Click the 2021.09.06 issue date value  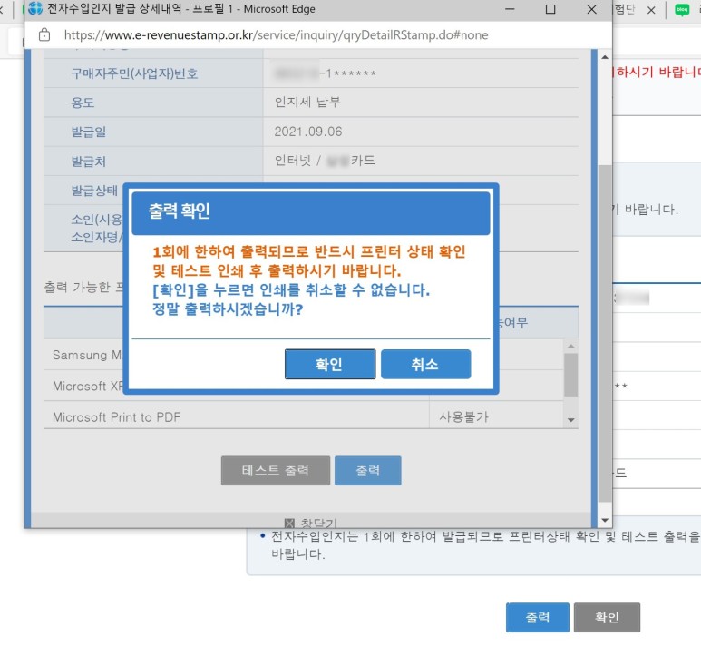pos(308,132)
